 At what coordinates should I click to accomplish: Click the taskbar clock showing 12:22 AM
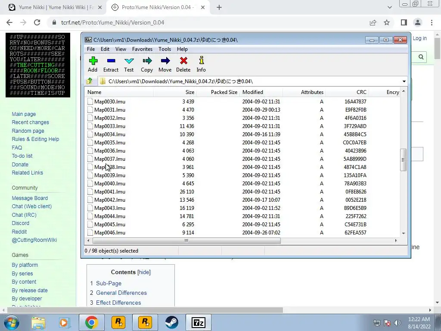tap(419, 323)
